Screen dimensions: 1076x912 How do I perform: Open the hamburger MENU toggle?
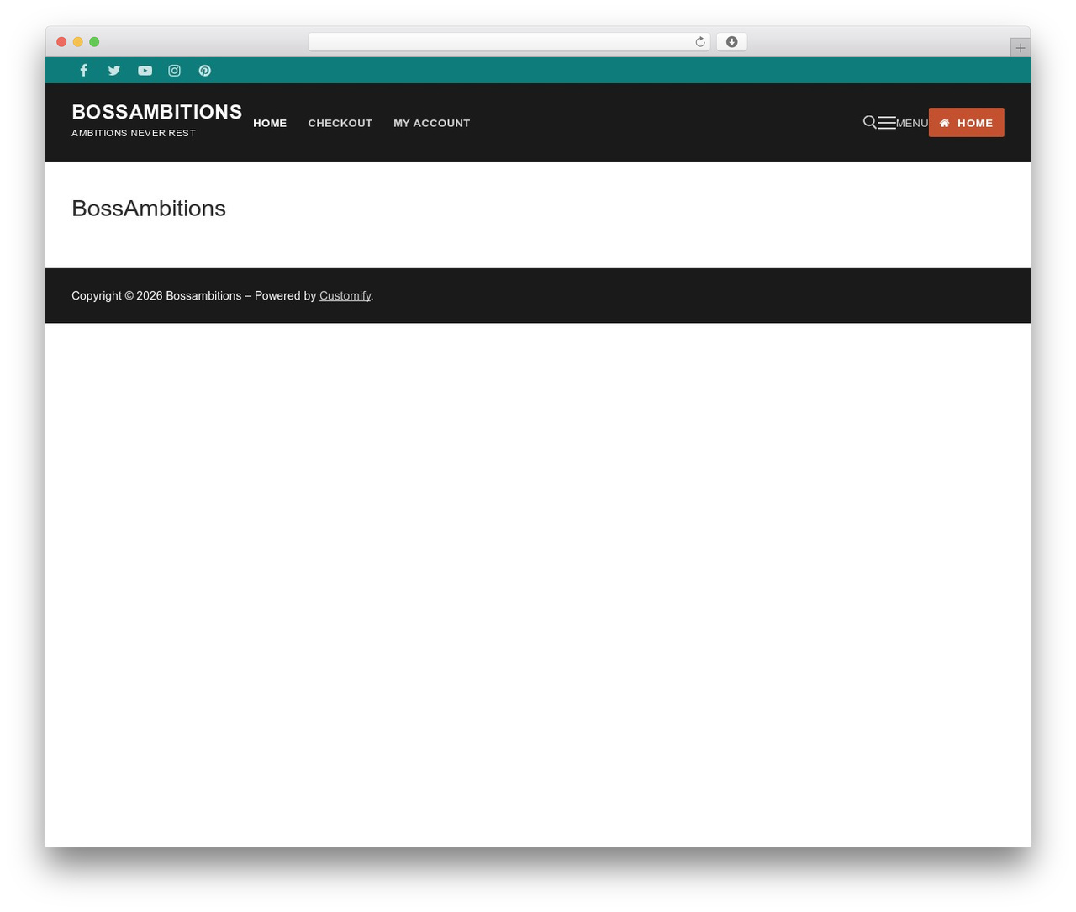[x=903, y=123]
